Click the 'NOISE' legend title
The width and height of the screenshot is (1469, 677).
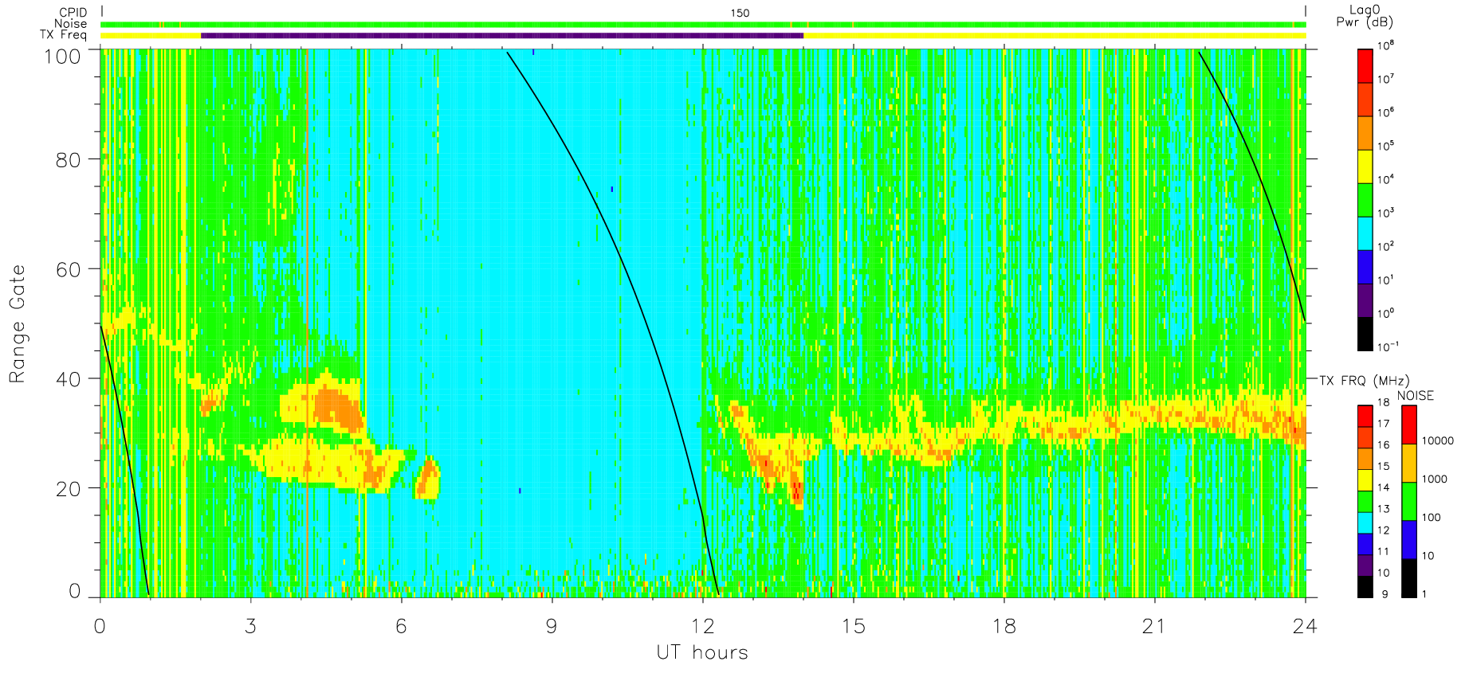1416,396
